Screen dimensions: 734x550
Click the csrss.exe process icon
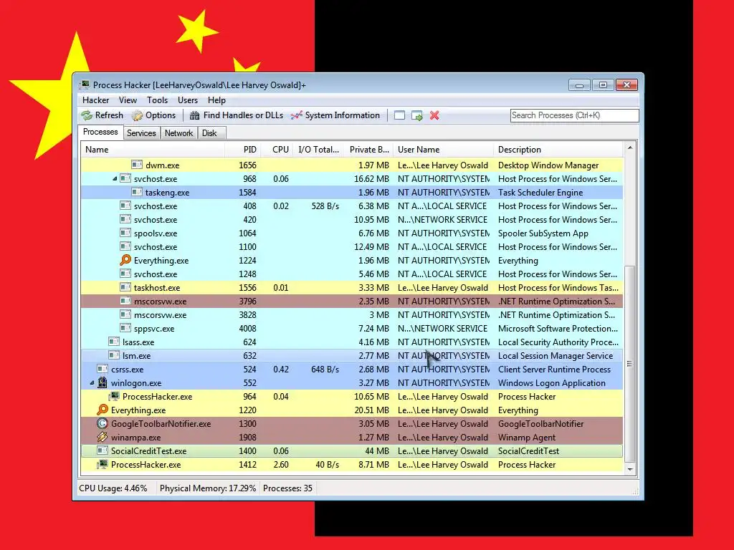click(102, 369)
